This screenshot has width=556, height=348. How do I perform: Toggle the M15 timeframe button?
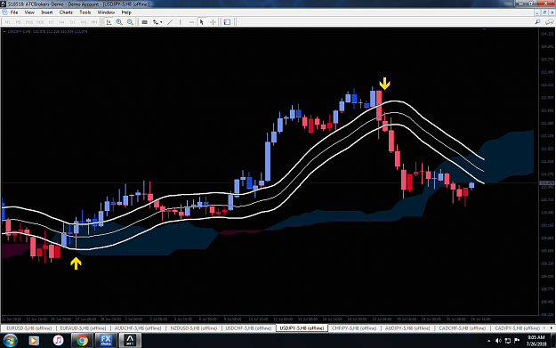click(29, 22)
